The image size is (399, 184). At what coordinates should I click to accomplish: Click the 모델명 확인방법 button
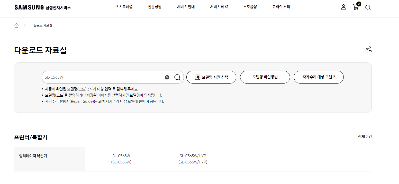265,77
